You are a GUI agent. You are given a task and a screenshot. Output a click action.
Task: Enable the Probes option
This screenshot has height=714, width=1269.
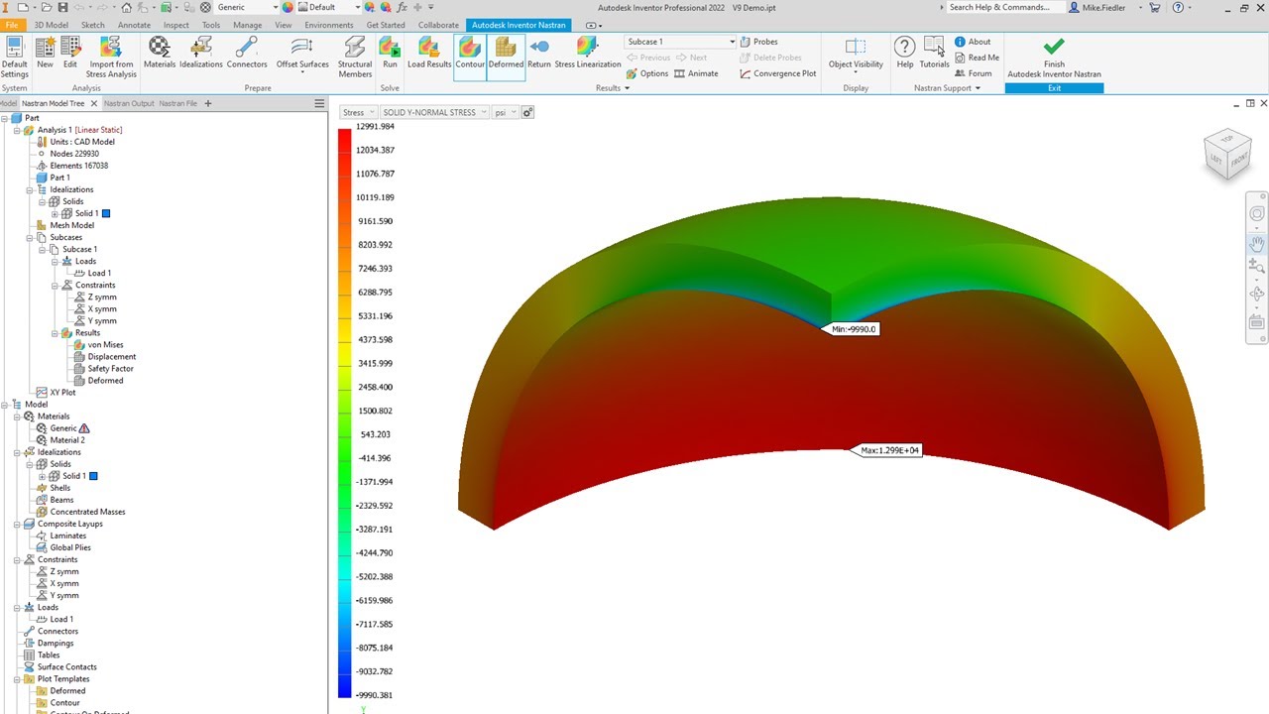pos(758,42)
